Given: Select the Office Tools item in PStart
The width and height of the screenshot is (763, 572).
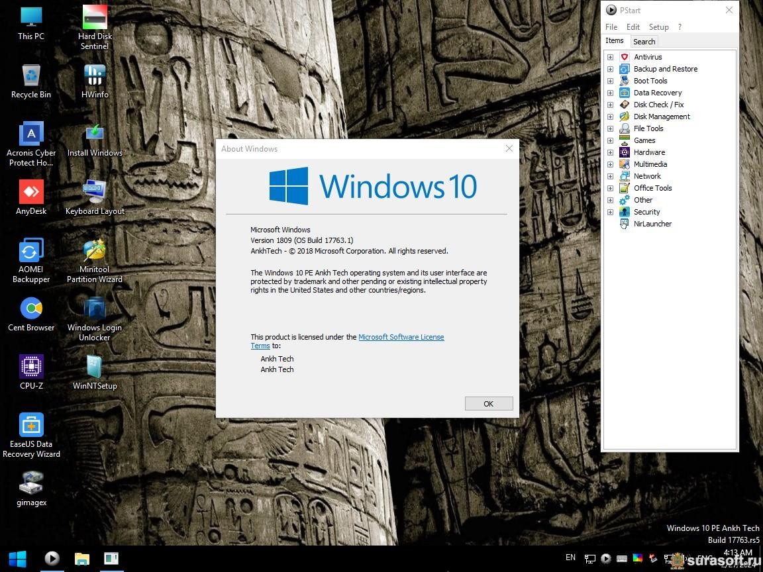Looking at the screenshot, I should pyautogui.click(x=652, y=188).
